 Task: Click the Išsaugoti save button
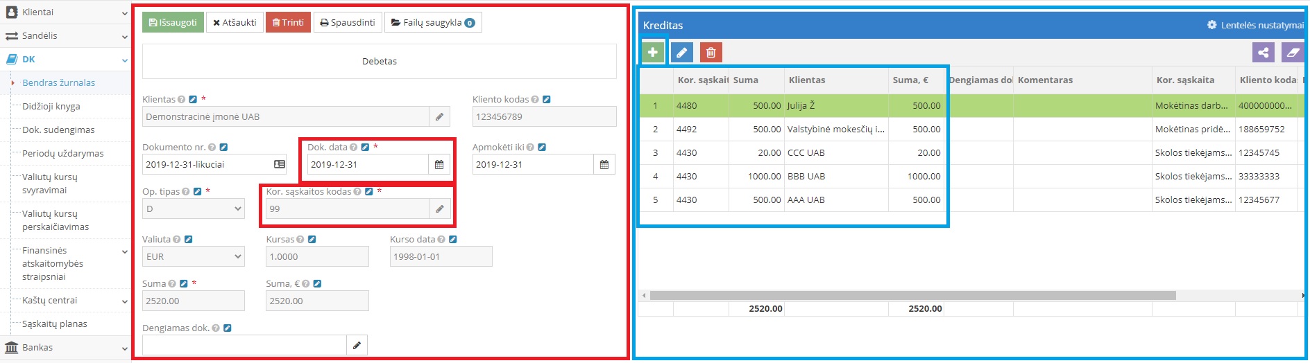(x=173, y=22)
